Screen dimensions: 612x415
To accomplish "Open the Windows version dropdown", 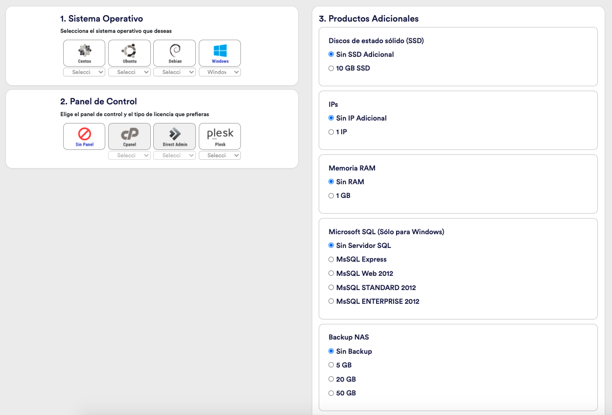I will 220,72.
